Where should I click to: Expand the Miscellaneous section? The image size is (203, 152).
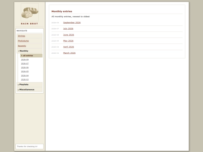[30, 90]
